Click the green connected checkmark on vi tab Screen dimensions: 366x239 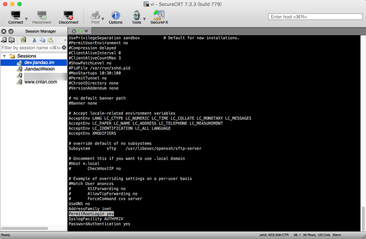(x=81, y=31)
